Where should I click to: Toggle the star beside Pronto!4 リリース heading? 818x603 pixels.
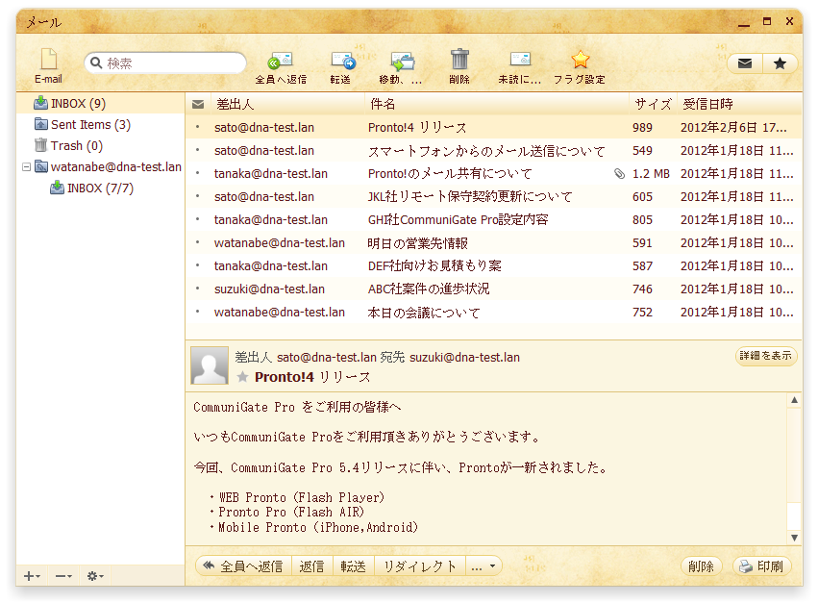tap(242, 376)
